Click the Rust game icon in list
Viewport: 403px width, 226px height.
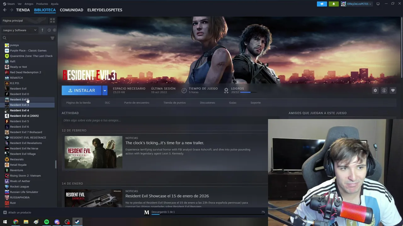coord(7,203)
